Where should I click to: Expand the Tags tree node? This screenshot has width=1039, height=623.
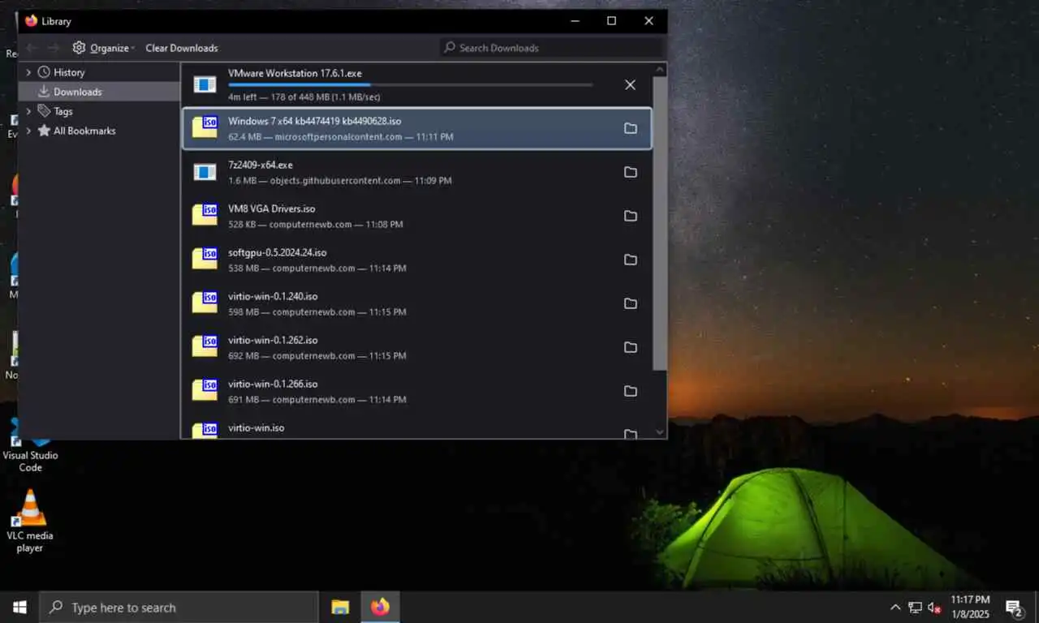(x=29, y=111)
